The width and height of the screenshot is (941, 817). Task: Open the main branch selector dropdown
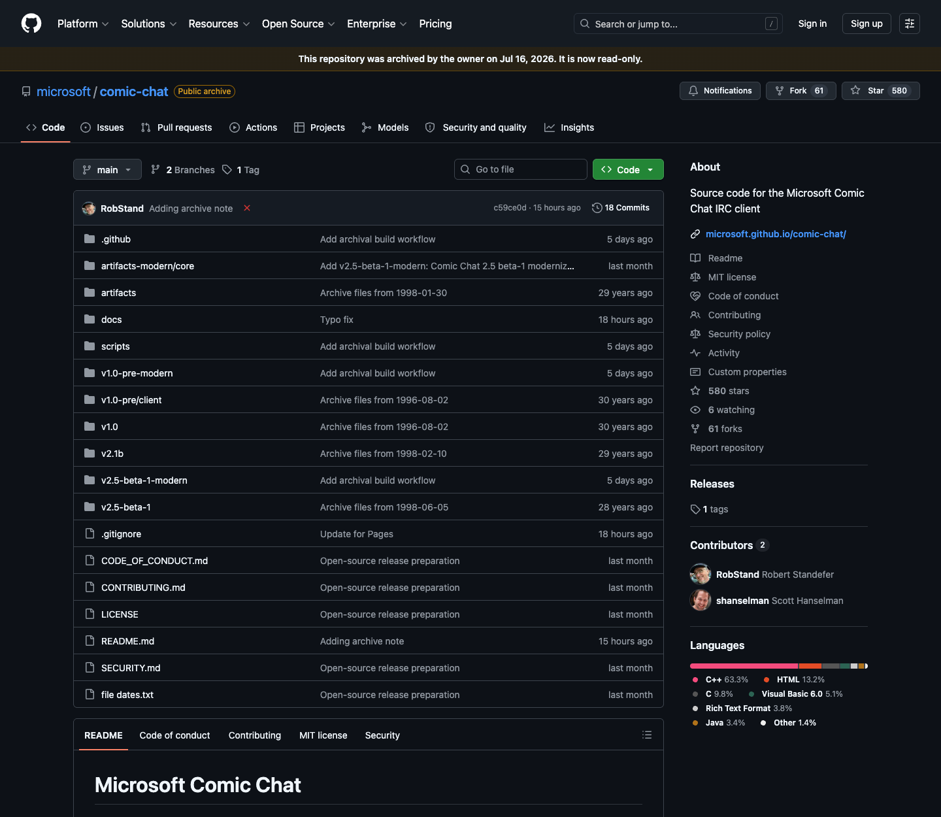pos(107,170)
